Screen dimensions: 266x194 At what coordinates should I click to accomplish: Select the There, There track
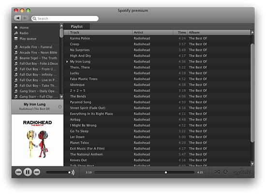[x=157, y=67]
